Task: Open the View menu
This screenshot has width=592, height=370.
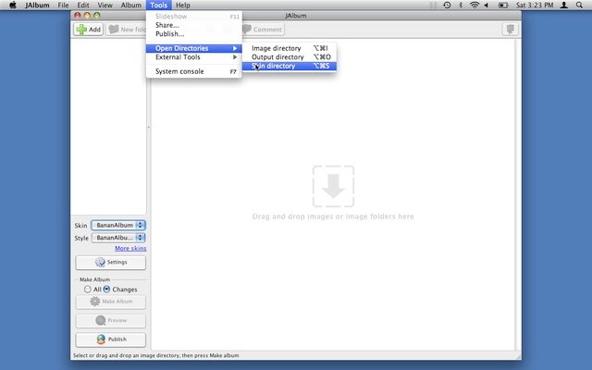Action: point(105,5)
